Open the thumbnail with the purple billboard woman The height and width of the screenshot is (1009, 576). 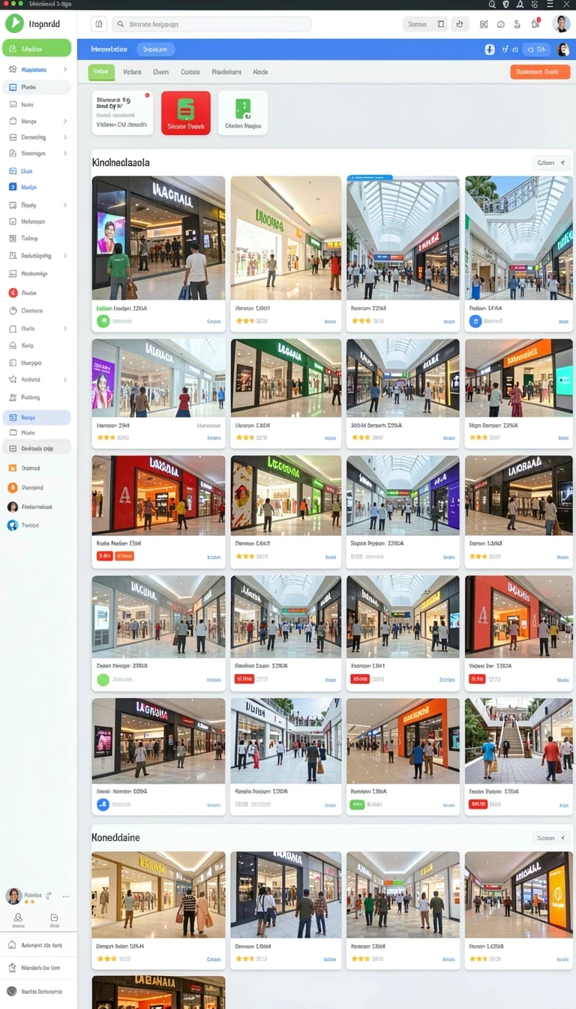coord(158,378)
